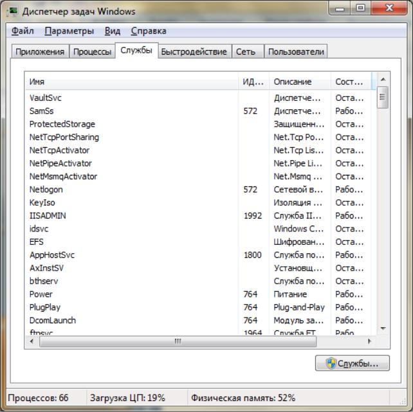Select the idsvc service row
Screen dimensions: 413x412
click(x=198, y=229)
